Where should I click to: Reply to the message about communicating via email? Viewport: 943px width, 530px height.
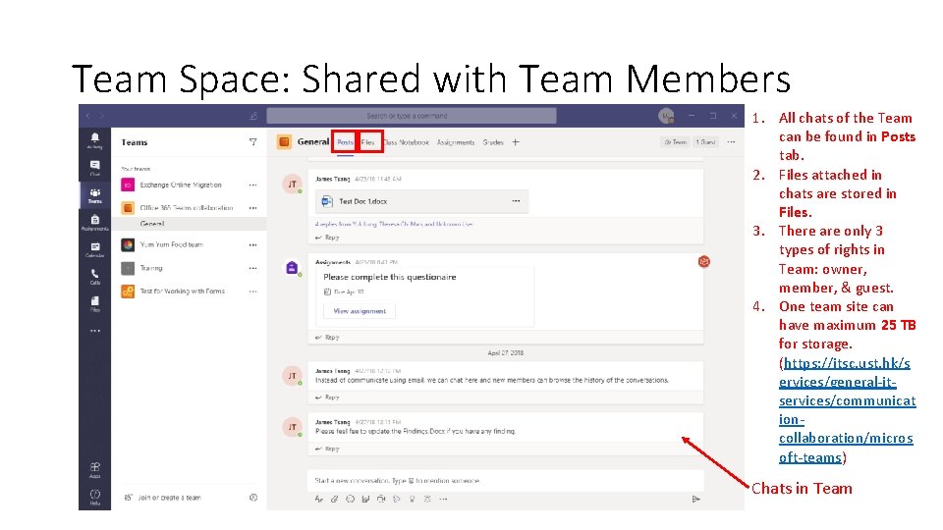tap(328, 397)
